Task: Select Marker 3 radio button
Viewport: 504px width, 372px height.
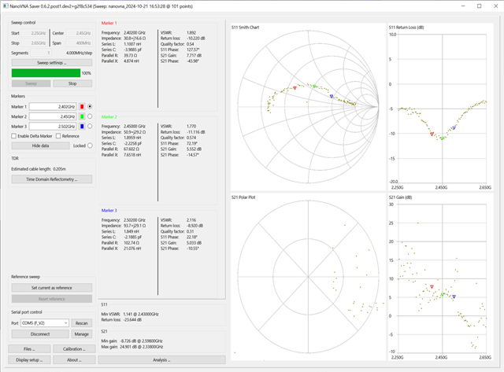Action: click(90, 127)
